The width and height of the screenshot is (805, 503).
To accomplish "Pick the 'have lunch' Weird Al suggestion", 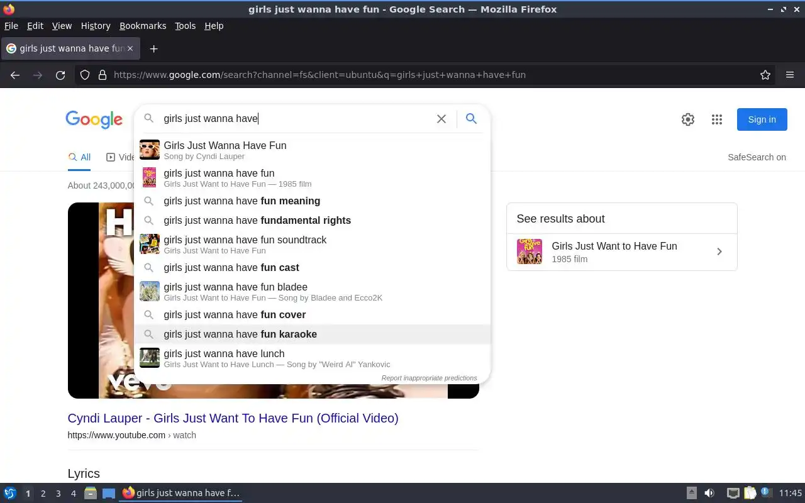I will click(312, 358).
